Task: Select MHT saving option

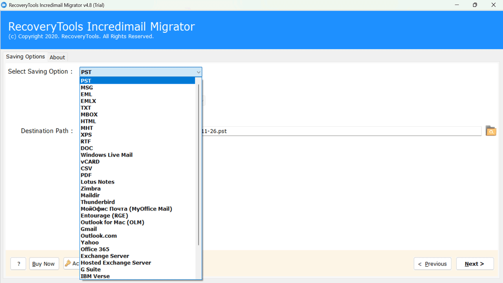Action: [138, 128]
